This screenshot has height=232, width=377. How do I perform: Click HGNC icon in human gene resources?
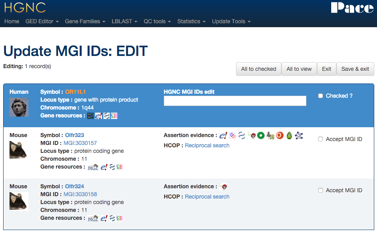[90, 115]
